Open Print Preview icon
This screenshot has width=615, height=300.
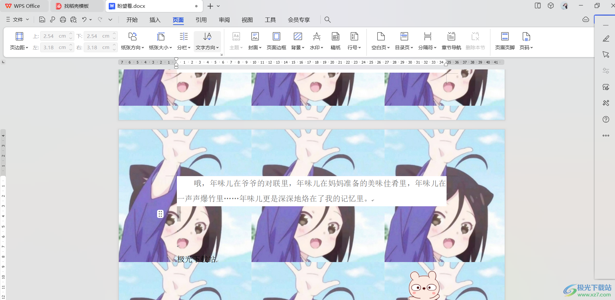74,20
